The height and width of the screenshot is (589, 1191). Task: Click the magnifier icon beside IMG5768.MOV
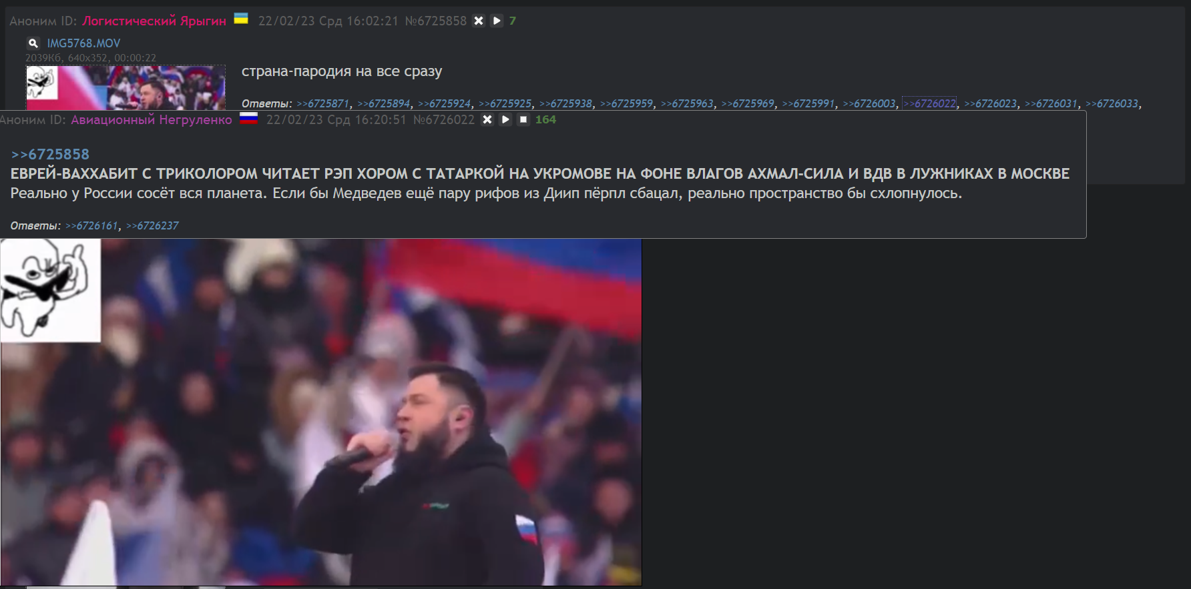tap(33, 43)
